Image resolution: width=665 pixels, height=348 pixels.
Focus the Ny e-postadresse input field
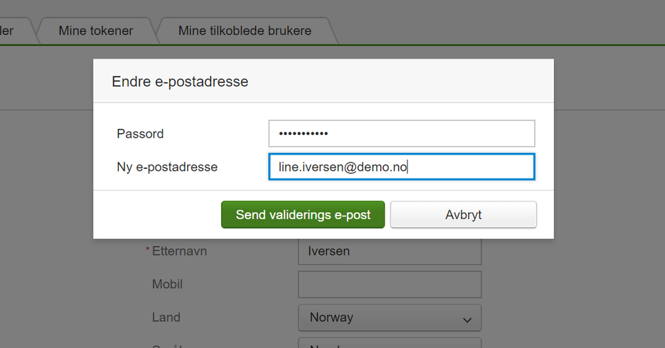(x=401, y=167)
